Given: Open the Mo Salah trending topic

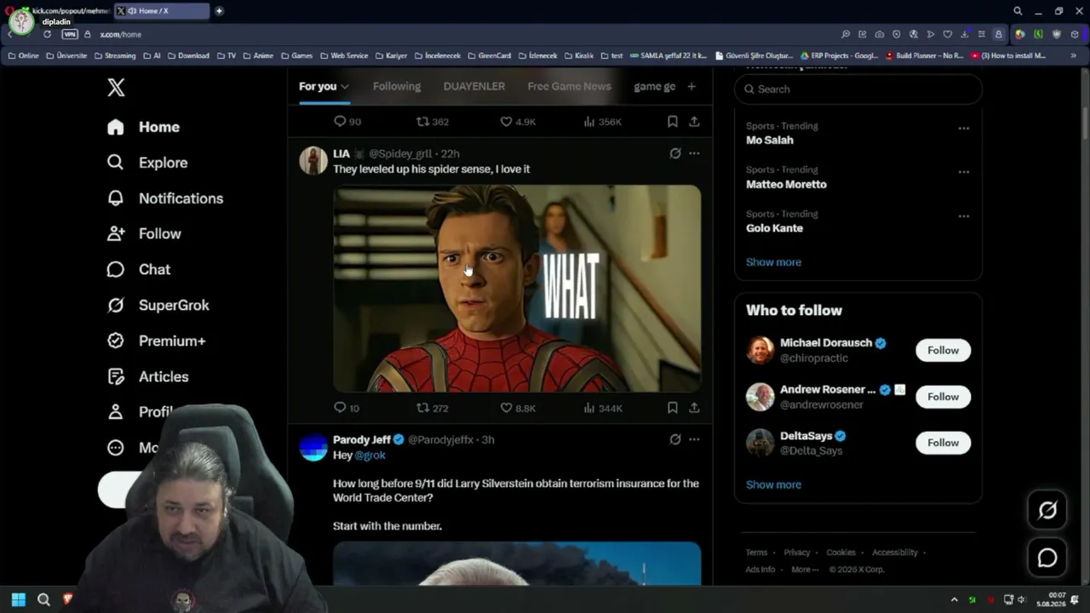Looking at the screenshot, I should pyautogui.click(x=770, y=140).
